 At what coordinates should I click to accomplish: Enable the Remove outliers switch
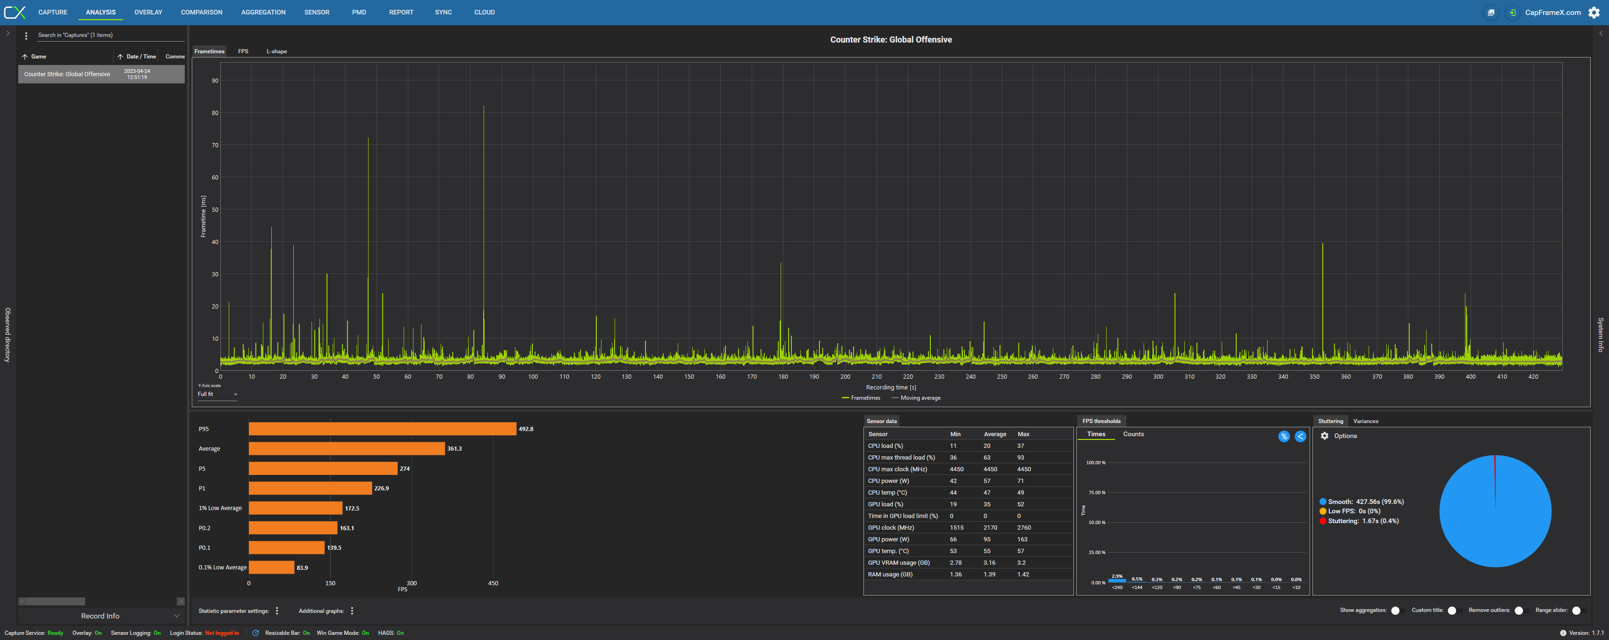1521,611
